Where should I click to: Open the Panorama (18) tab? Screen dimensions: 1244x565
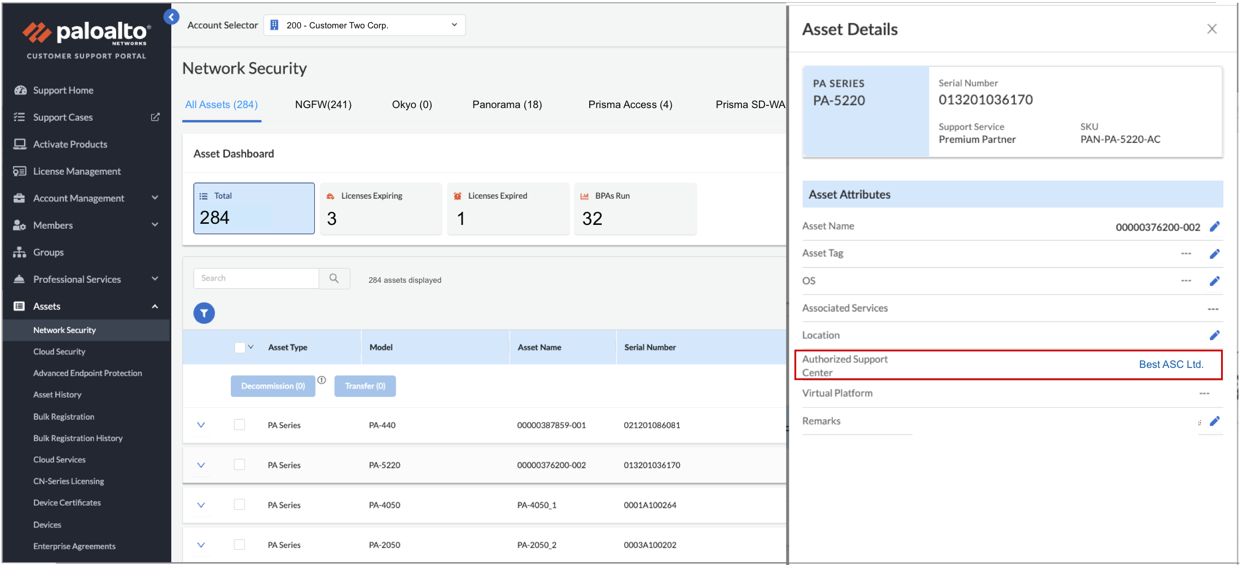coord(507,104)
